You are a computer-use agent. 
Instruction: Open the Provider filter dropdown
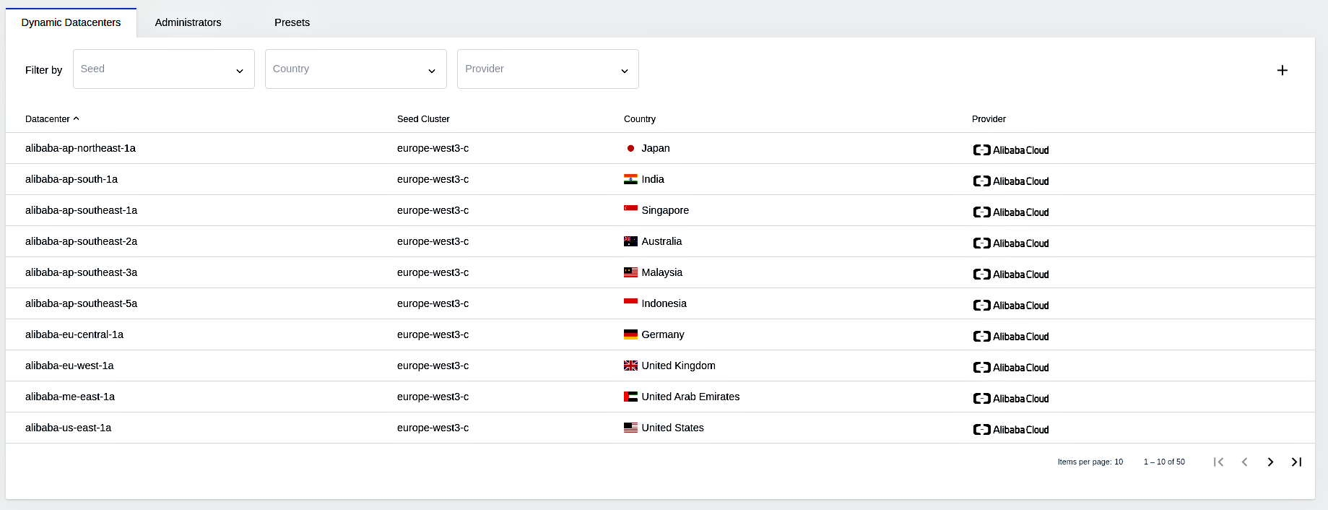pos(547,69)
